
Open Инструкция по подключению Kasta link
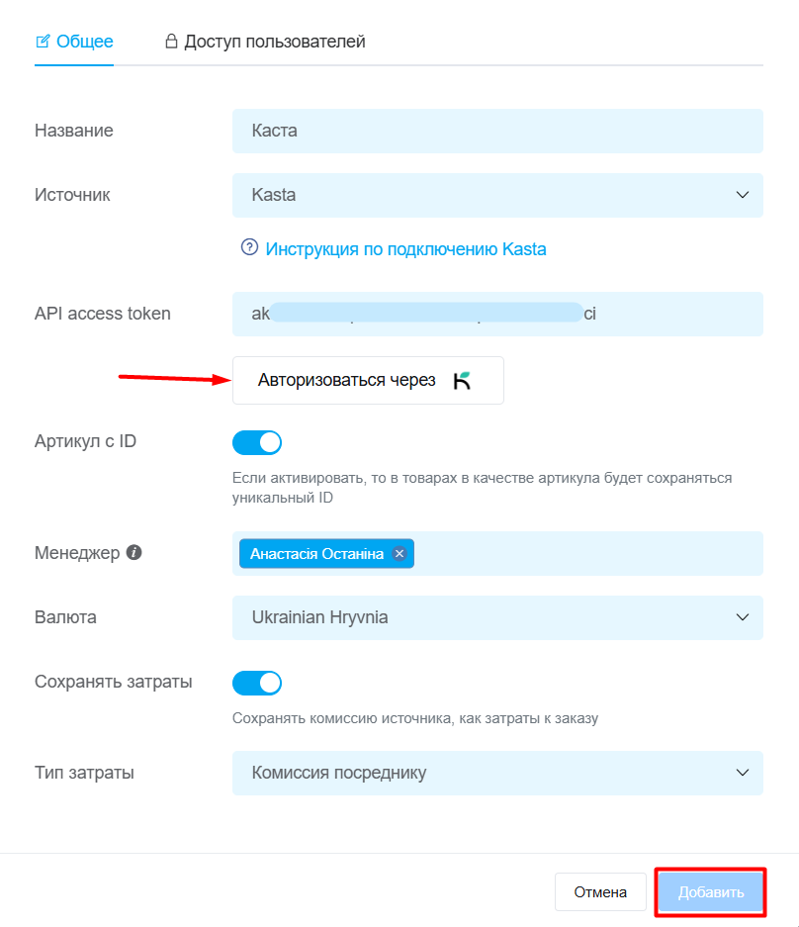[x=405, y=249]
